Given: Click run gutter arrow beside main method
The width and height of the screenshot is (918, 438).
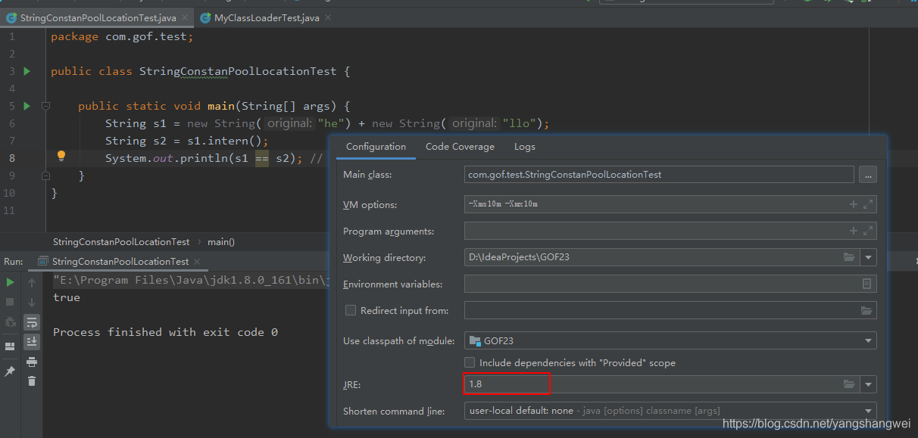Looking at the screenshot, I should (x=27, y=106).
